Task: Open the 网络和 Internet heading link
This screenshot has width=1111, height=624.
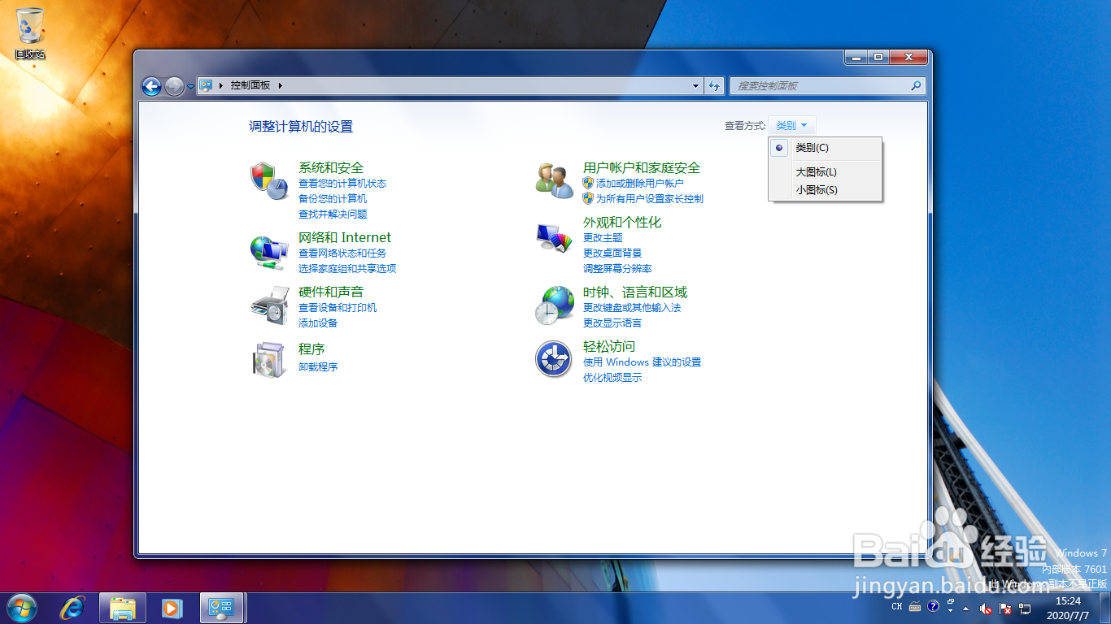Action: point(345,237)
